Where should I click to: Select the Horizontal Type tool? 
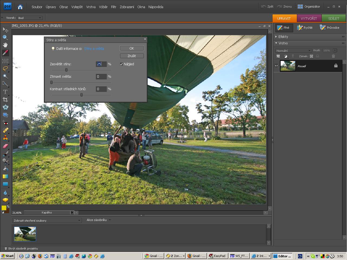click(5, 92)
